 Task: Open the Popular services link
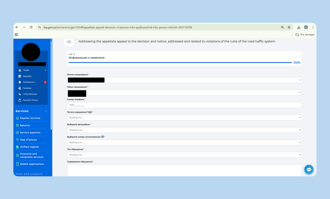pos(30,118)
